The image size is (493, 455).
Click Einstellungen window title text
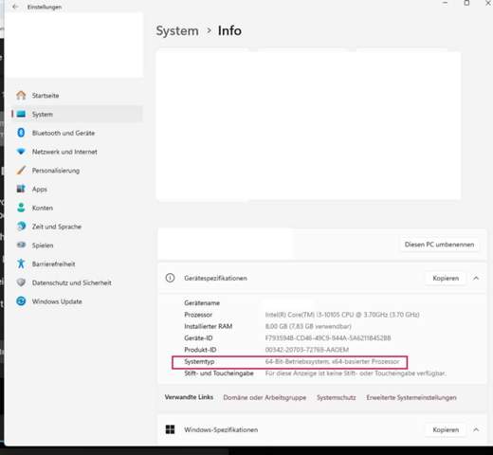[45, 7]
